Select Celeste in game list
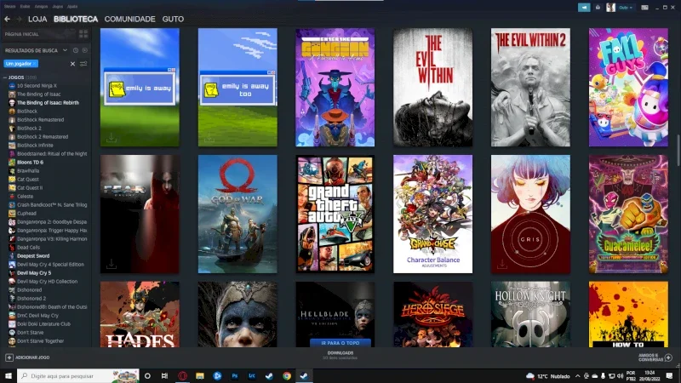Screen dimensions: 681x383 tap(25, 197)
